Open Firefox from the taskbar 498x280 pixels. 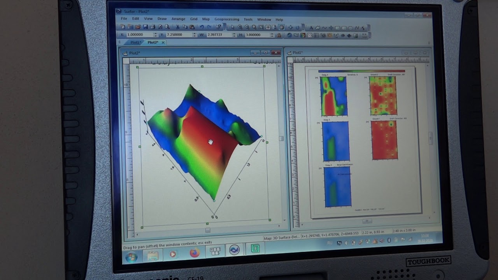pyautogui.click(x=194, y=253)
